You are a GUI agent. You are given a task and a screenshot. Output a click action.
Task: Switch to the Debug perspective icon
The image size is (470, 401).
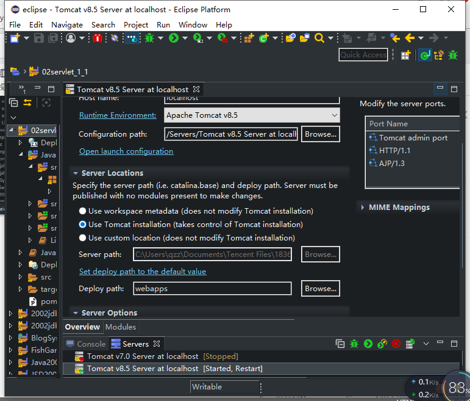pos(453,55)
